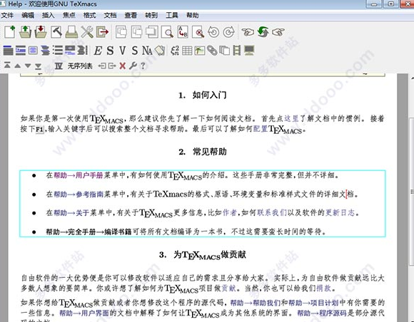
Task: Go forward using right-pointing hand icon
Action: tap(278, 32)
